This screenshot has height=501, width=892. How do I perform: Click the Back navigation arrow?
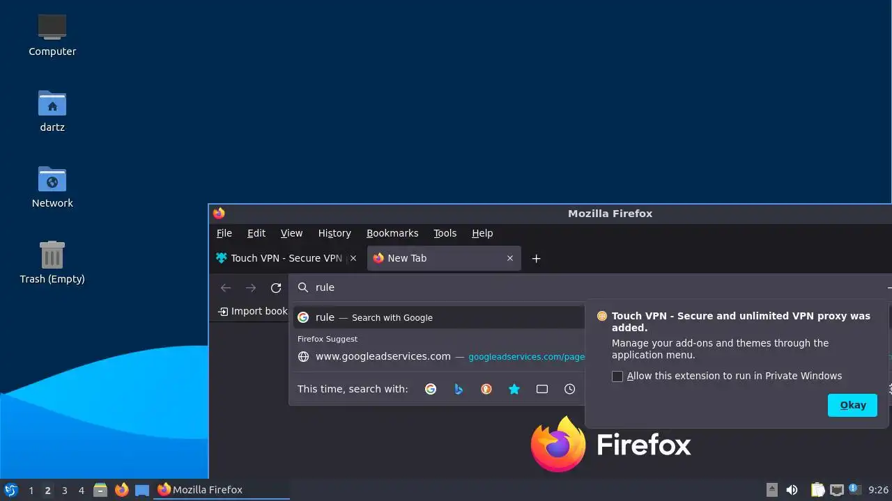(226, 287)
